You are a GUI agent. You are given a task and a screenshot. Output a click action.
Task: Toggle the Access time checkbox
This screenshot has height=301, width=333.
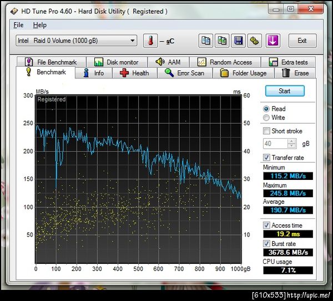click(267, 225)
